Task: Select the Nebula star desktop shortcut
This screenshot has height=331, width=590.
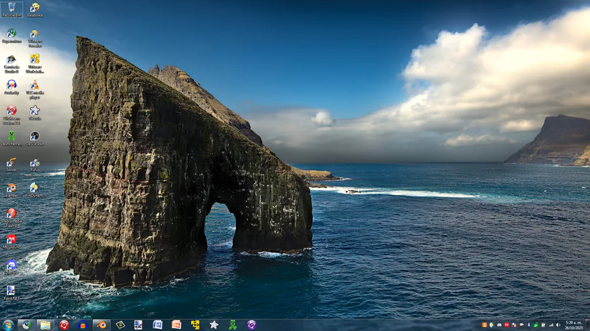Action: pos(35,113)
